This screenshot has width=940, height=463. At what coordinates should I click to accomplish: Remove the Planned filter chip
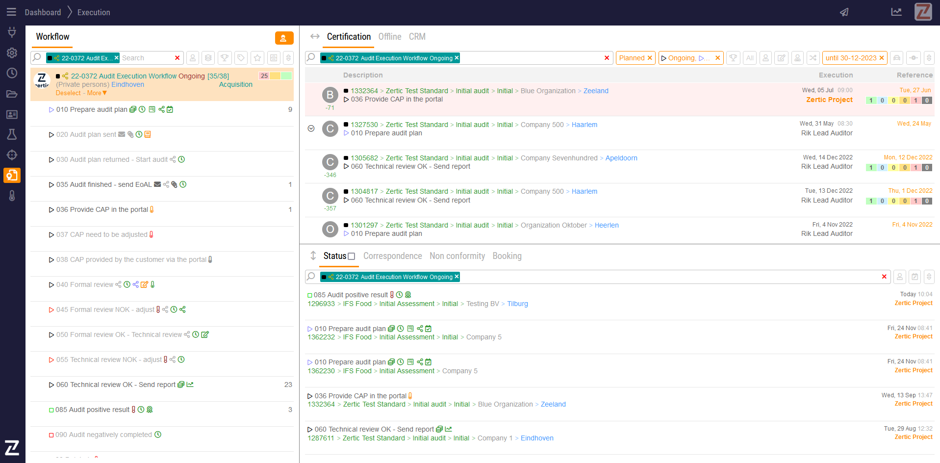650,58
